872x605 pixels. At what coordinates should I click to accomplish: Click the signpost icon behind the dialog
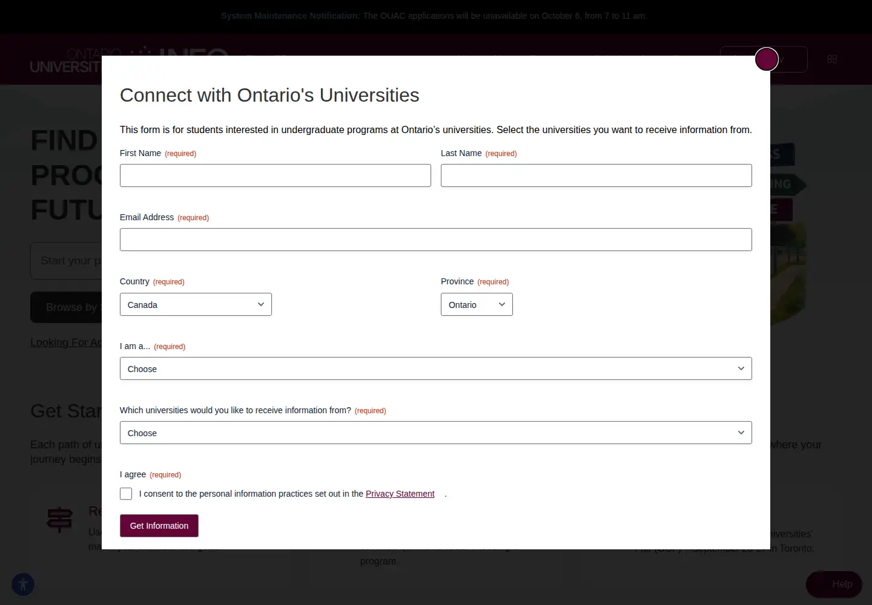pyautogui.click(x=59, y=520)
